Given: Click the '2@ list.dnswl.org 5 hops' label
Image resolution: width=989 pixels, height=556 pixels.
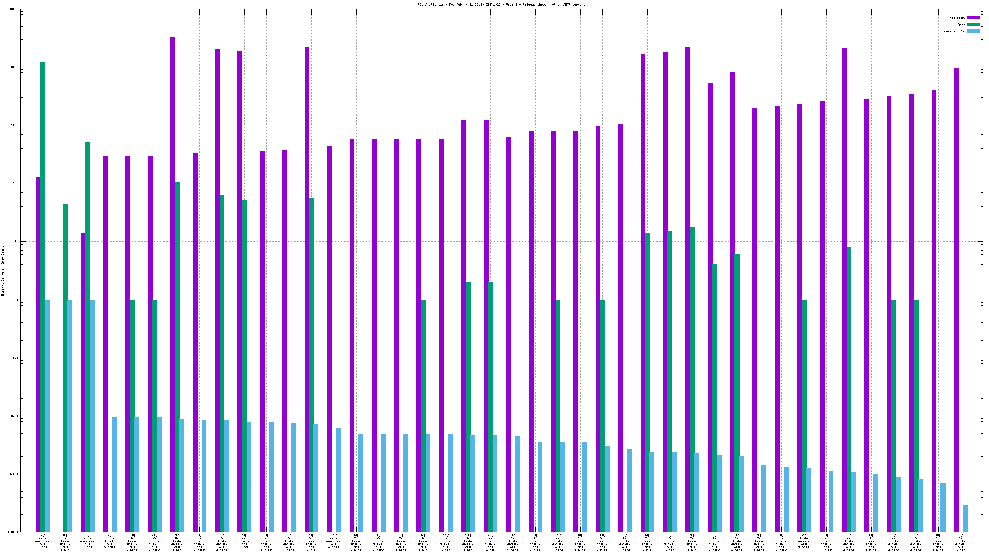Looking at the screenshot, I should click(109, 540).
